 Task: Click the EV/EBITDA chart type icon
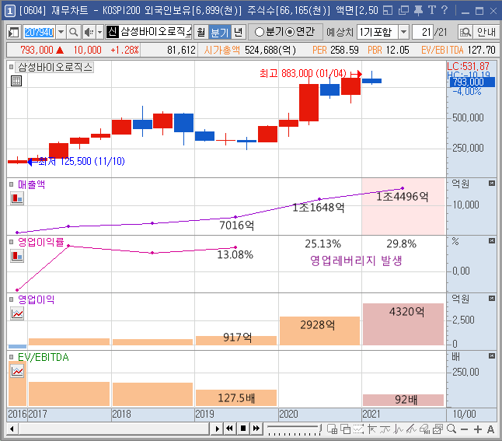click(17, 371)
